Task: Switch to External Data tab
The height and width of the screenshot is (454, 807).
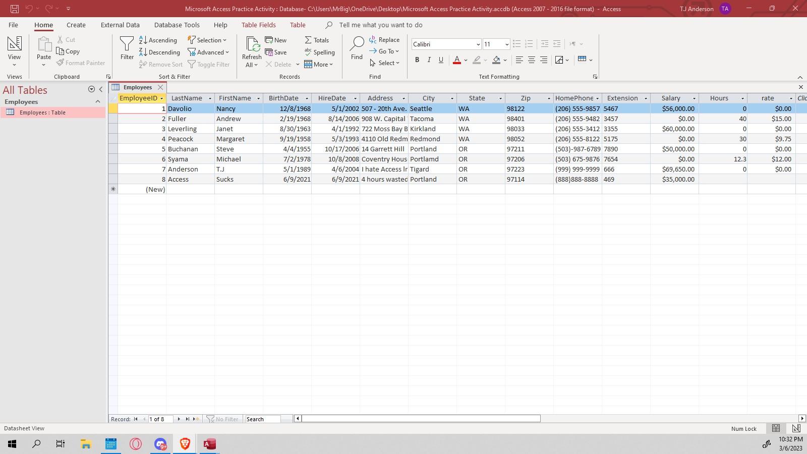Action: [120, 25]
